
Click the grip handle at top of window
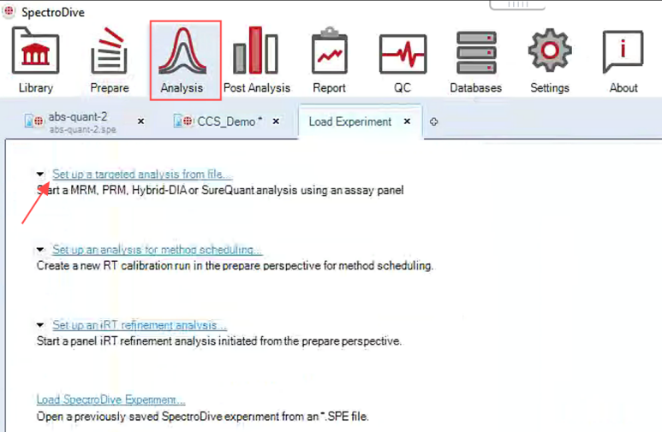point(517,4)
